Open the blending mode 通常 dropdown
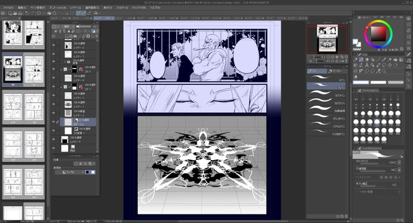 coord(67,27)
